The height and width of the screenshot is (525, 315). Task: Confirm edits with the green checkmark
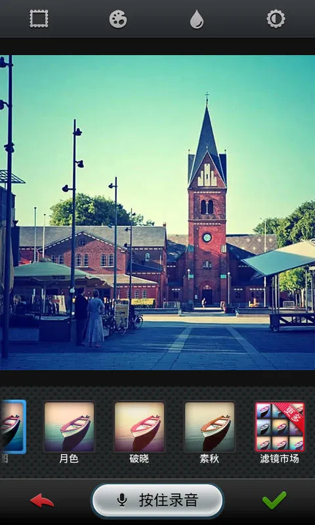(x=274, y=500)
